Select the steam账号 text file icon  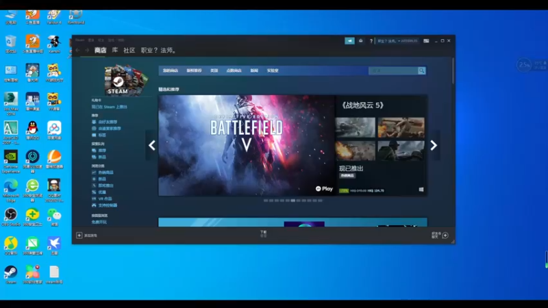click(54, 274)
